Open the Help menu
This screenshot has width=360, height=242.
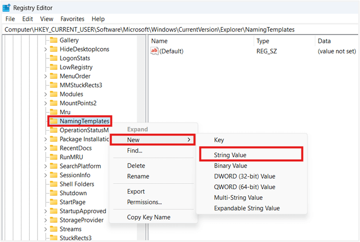[x=98, y=19]
